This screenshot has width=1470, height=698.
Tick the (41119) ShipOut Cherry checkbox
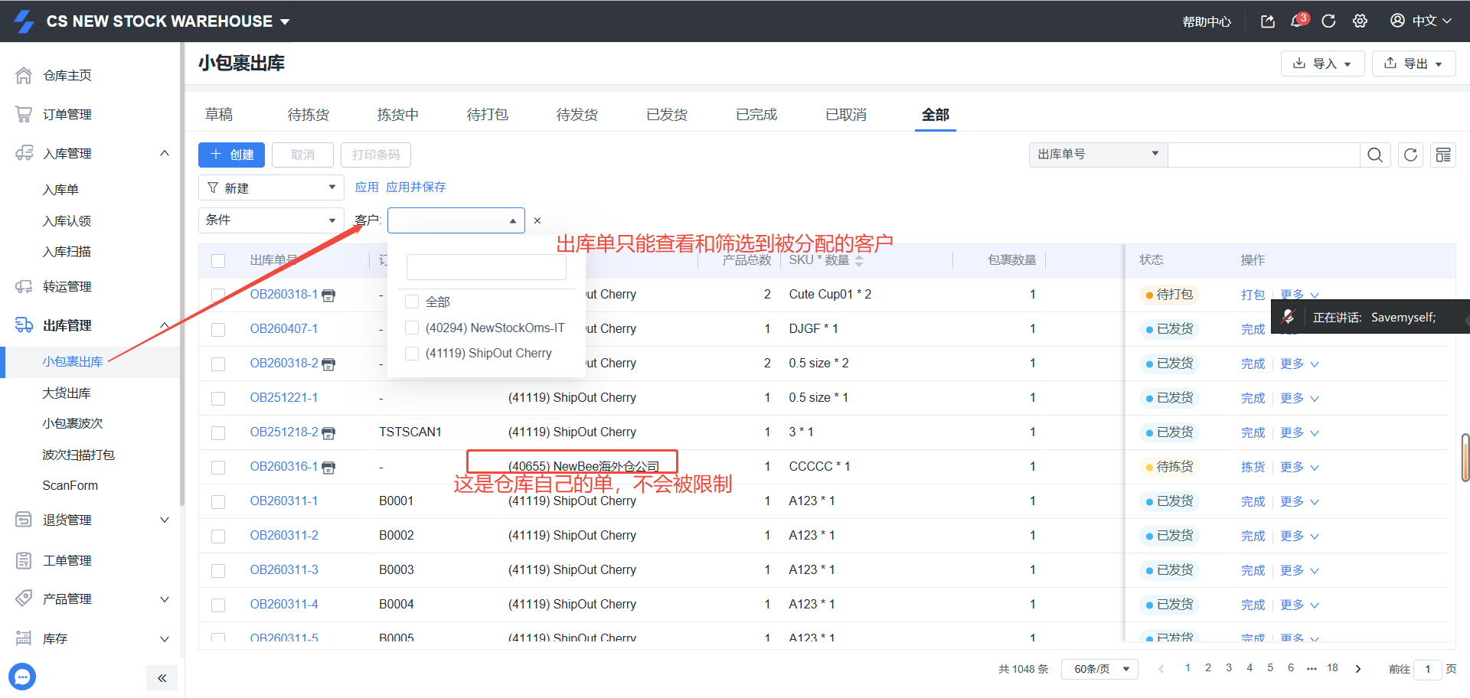(x=412, y=353)
